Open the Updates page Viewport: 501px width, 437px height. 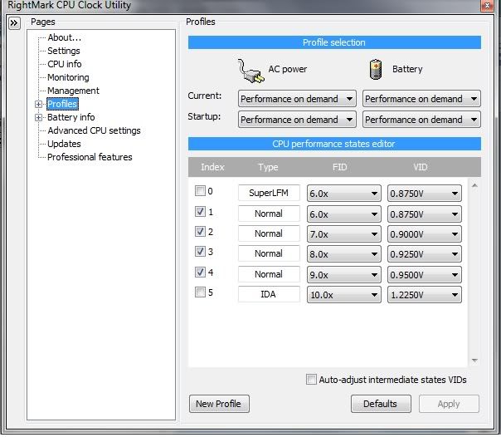click(x=64, y=144)
